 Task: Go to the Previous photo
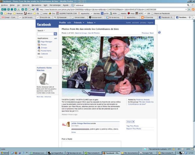(x=145, y=33)
